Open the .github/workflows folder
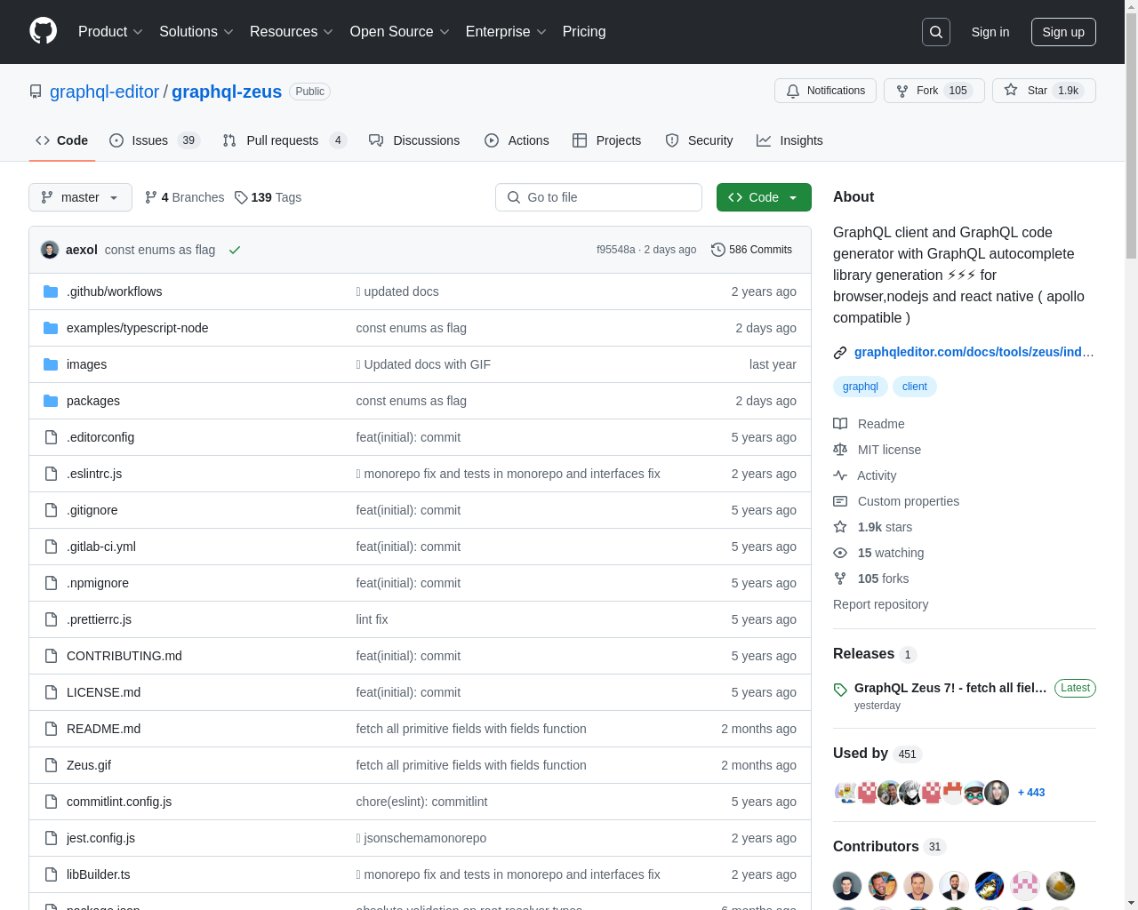The height and width of the screenshot is (910, 1138). point(114,291)
